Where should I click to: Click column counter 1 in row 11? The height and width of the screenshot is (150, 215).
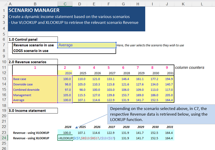point(35,67)
